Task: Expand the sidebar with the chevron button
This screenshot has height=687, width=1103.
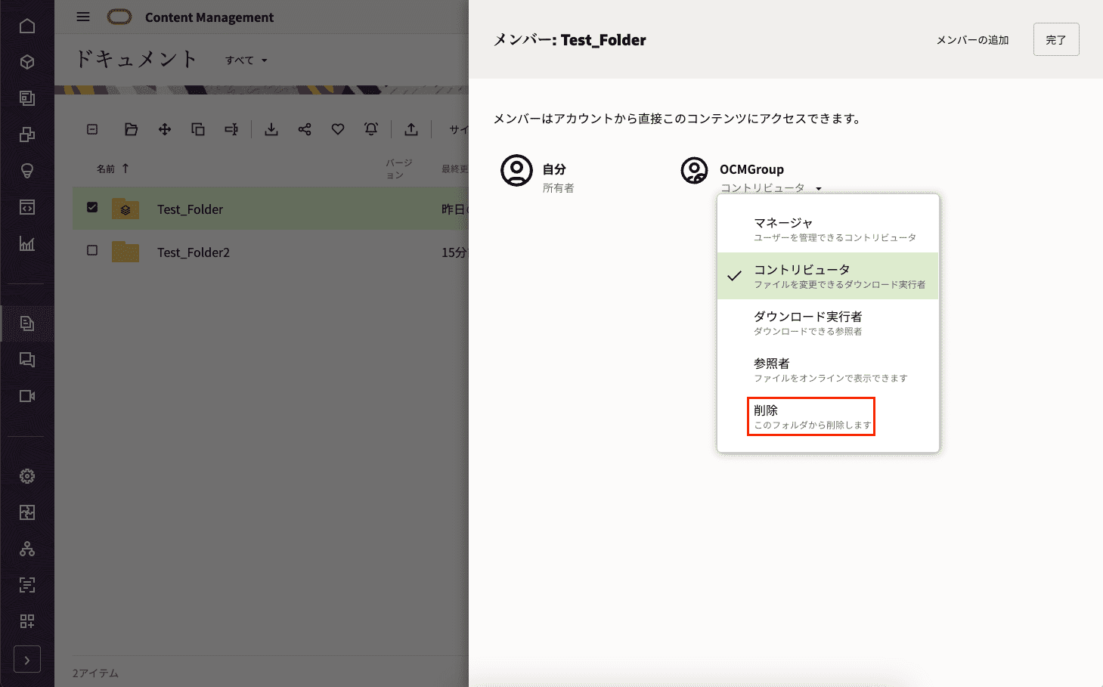Action: click(x=27, y=660)
